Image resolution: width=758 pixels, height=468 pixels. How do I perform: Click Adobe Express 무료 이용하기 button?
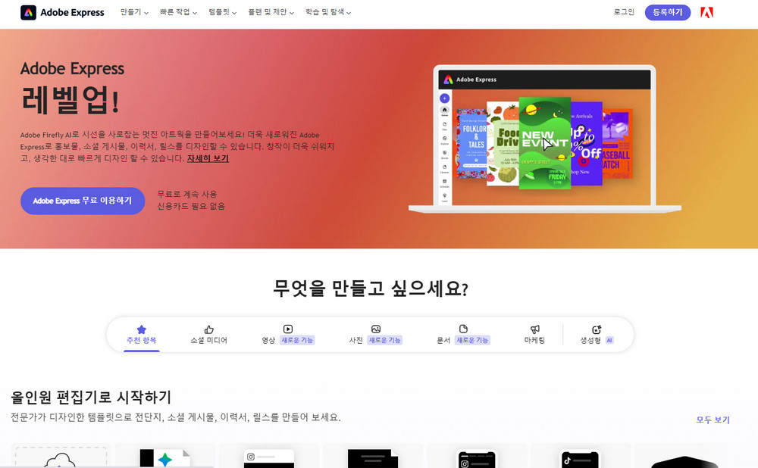[x=83, y=201]
